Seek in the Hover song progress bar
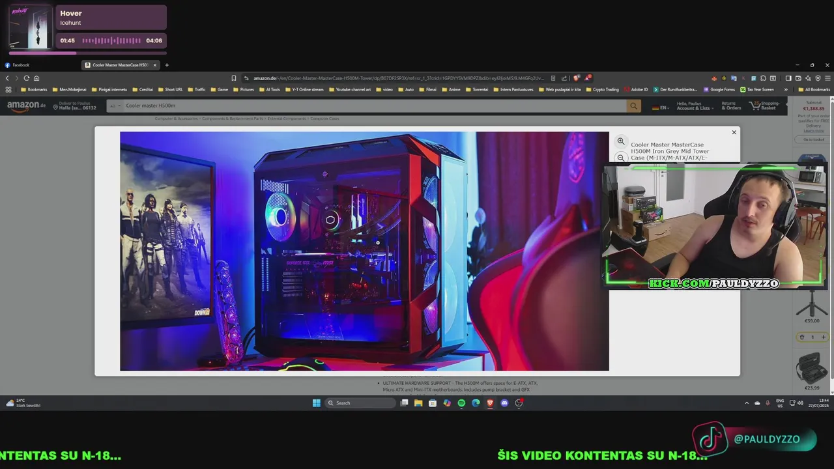 [87, 53]
